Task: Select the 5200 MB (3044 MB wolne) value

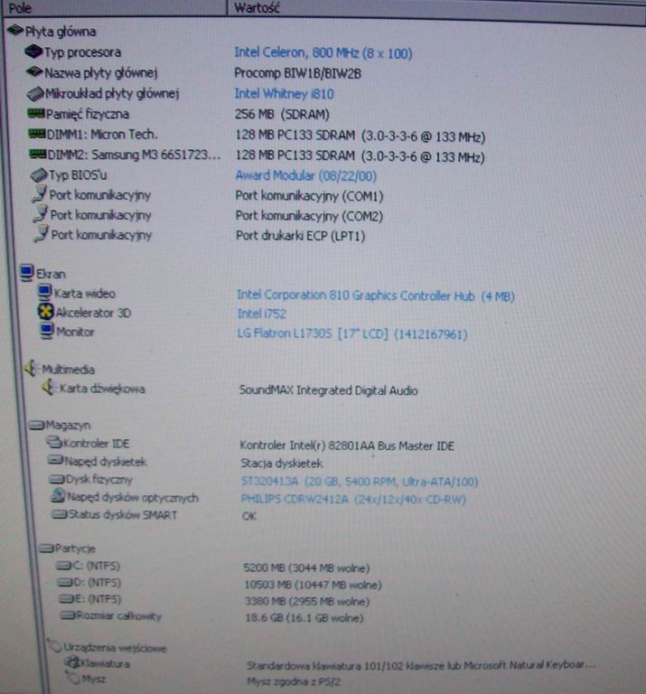Action: click(306, 567)
